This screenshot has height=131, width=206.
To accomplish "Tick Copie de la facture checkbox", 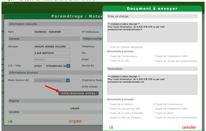I will tap(109, 104).
